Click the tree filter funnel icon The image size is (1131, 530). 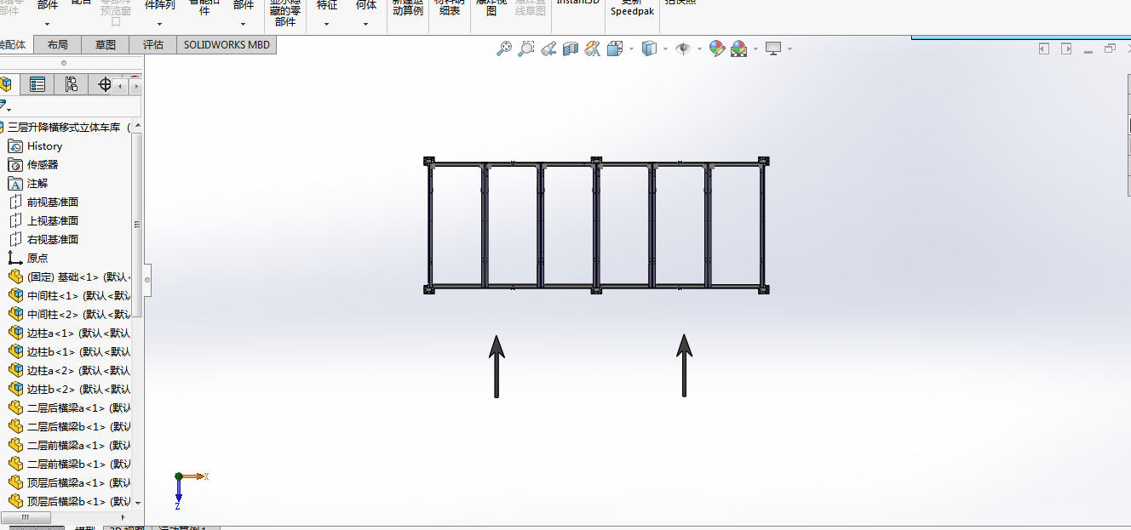pyautogui.click(x=4, y=106)
